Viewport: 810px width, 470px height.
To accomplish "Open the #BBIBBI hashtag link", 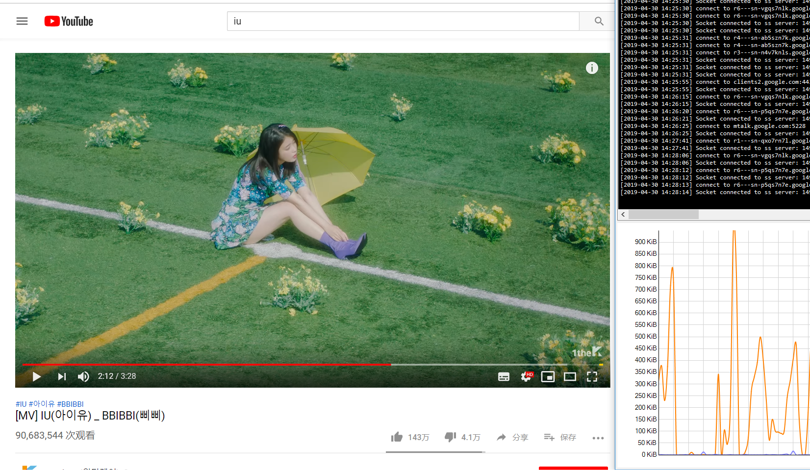I will coord(70,404).
